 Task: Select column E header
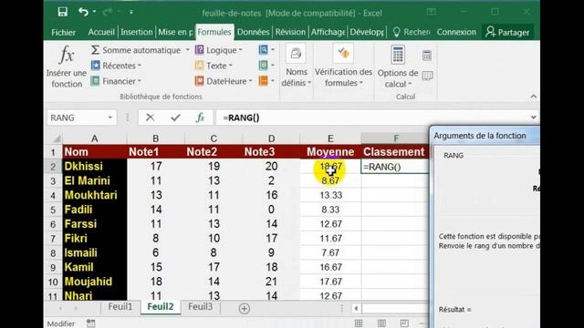pos(330,138)
